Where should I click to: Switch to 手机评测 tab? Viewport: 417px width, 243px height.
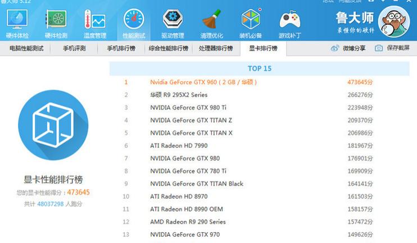pyautogui.click(x=74, y=48)
